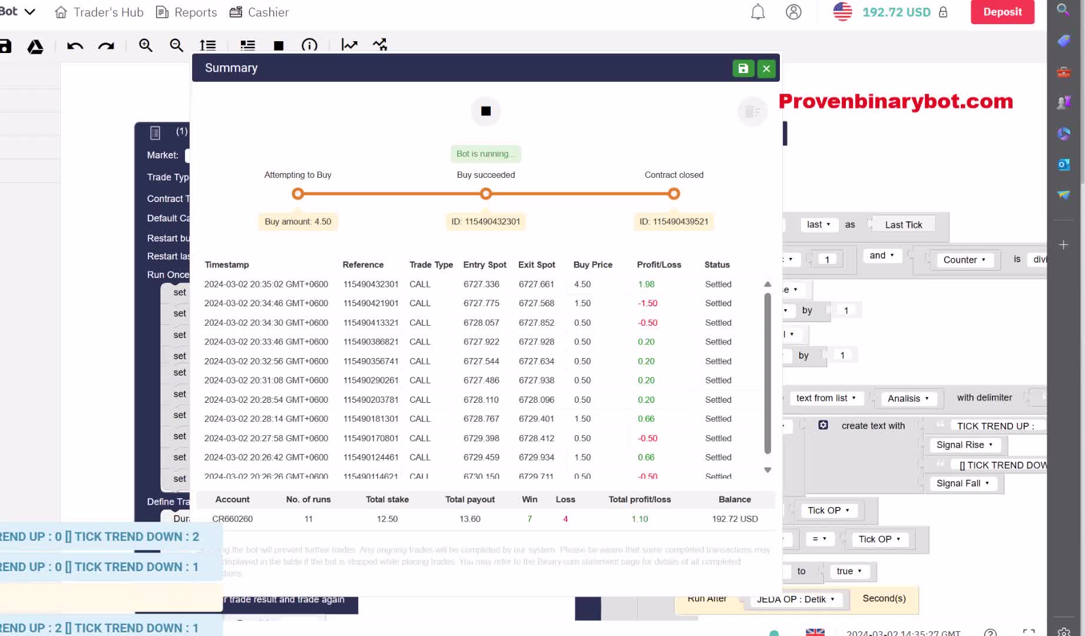This screenshot has width=1085, height=636.
Task: Open Trader's Hub
Action: point(99,12)
